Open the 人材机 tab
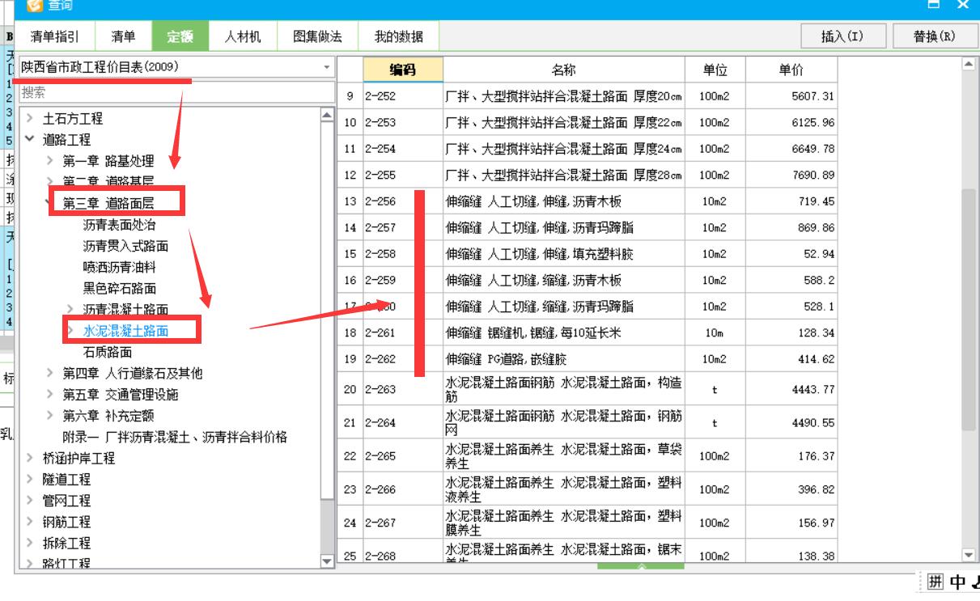980x601 pixels. pyautogui.click(x=243, y=36)
